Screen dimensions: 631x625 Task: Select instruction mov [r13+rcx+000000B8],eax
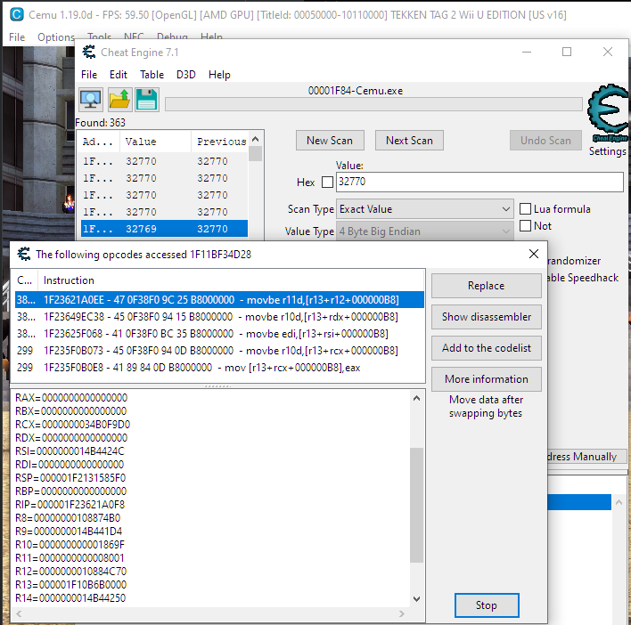[x=219, y=368]
